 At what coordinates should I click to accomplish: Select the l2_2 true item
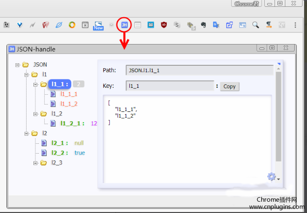[x=60, y=153]
